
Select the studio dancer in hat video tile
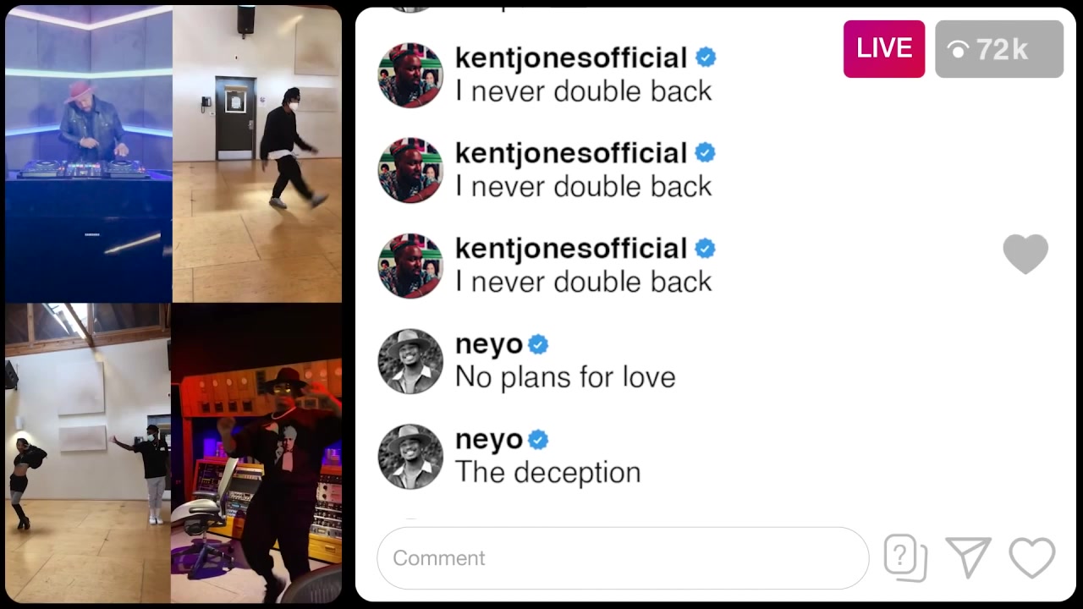(x=257, y=453)
